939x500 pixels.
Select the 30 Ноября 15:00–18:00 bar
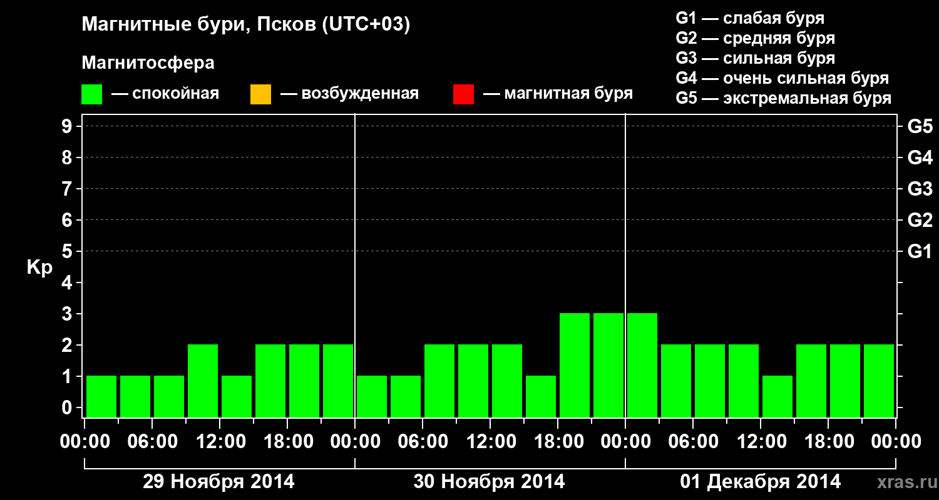coord(541,396)
